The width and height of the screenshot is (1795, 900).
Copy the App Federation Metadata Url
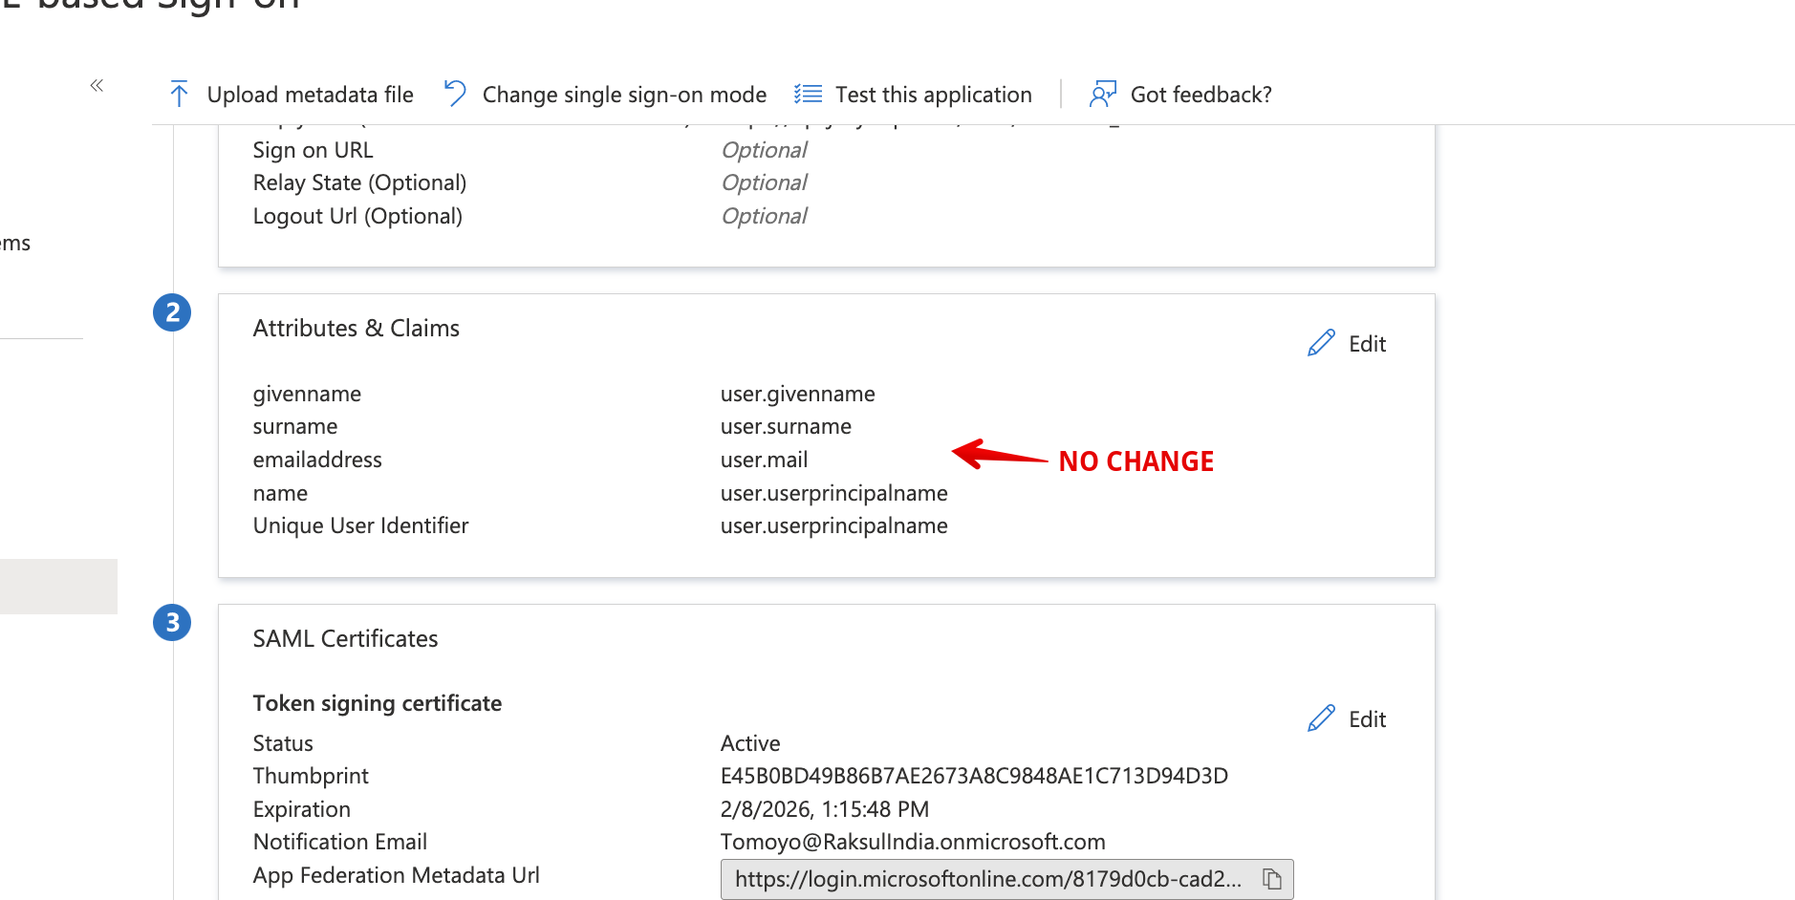tap(1271, 879)
